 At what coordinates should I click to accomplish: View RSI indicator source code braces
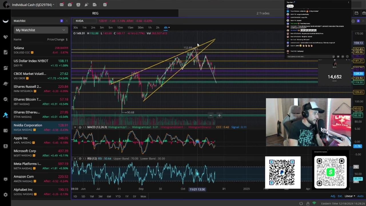click(x=85, y=159)
